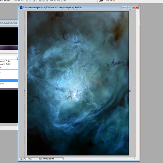Click the vertical scrollbar down arrow
The image size is (163, 163).
138,156
